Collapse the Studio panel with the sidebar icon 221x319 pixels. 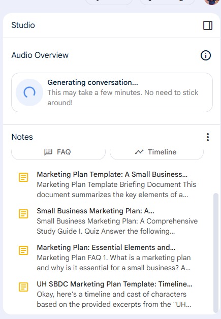pyautogui.click(x=208, y=25)
